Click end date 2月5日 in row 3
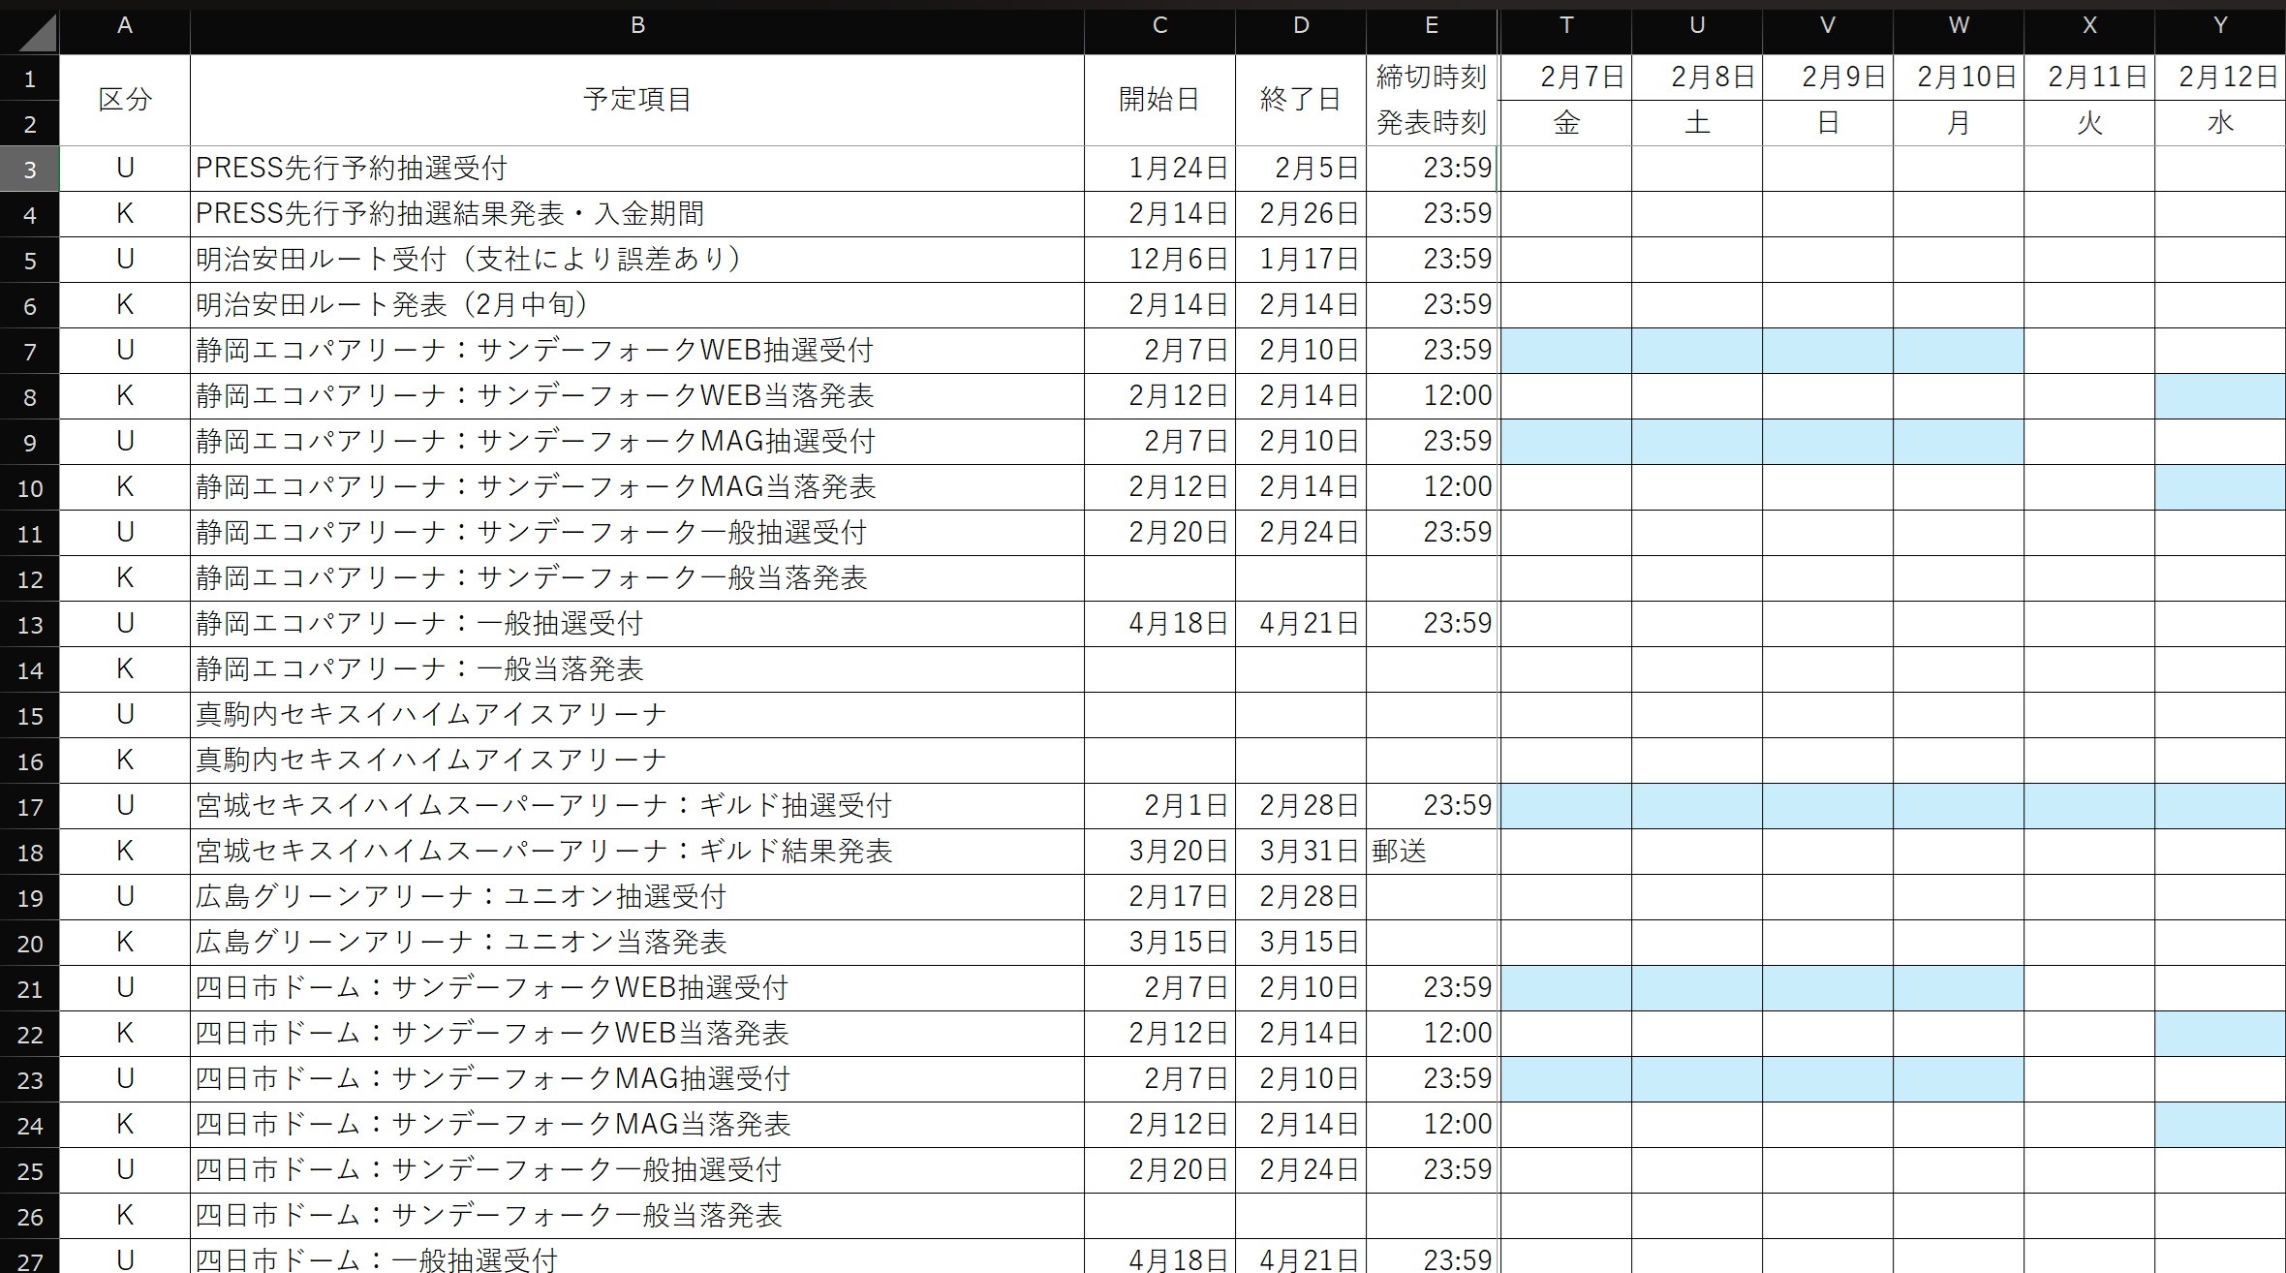The image size is (2286, 1273). (1301, 169)
